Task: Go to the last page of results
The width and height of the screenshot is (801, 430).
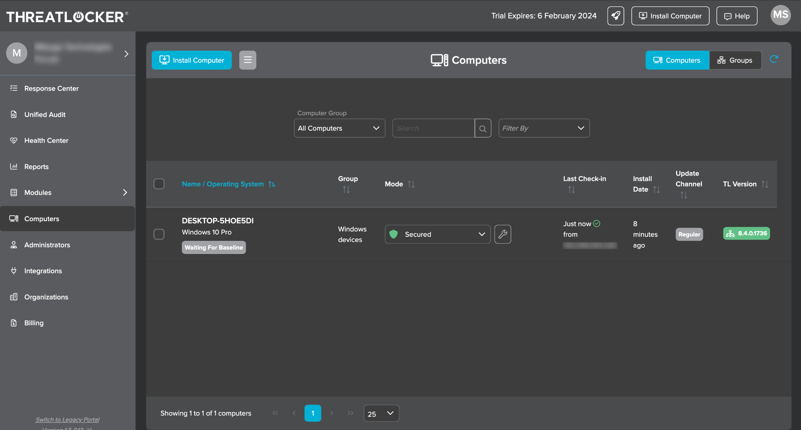Action: tap(350, 413)
